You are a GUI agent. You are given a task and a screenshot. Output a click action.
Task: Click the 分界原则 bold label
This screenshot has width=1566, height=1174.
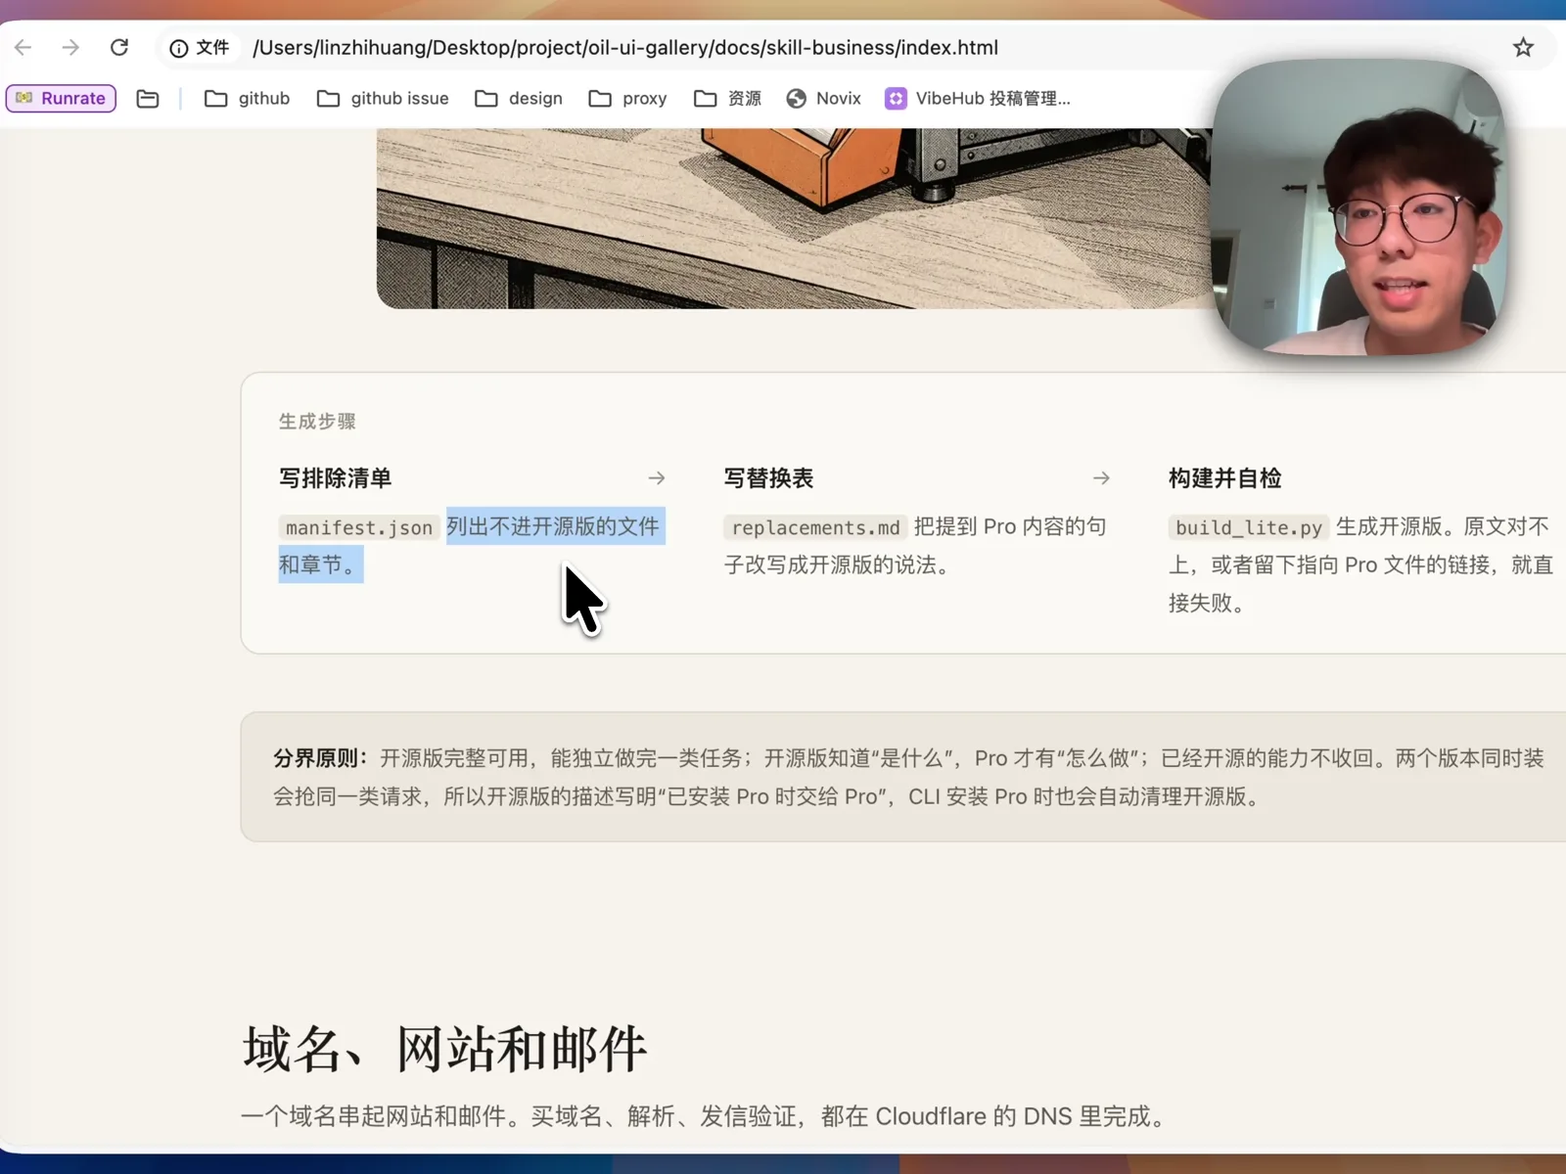(x=320, y=758)
